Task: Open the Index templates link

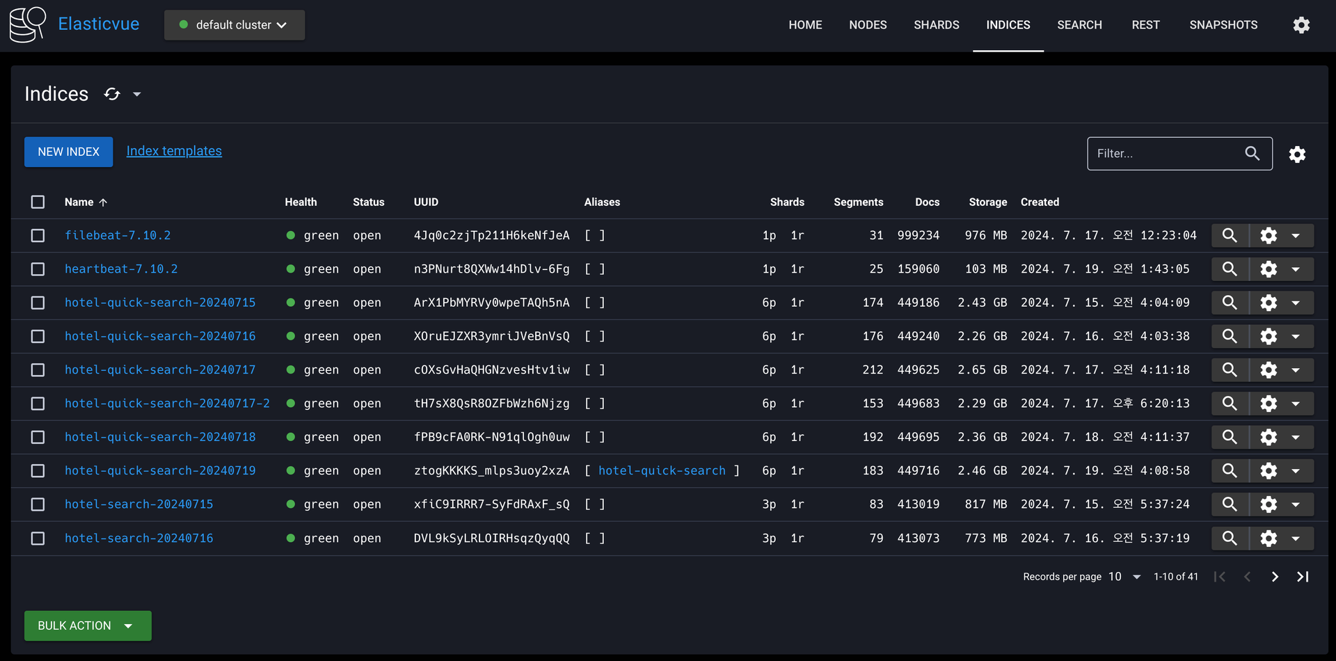Action: point(174,151)
